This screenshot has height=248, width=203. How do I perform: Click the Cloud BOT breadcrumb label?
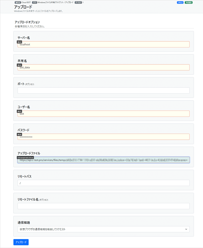point(26,2)
